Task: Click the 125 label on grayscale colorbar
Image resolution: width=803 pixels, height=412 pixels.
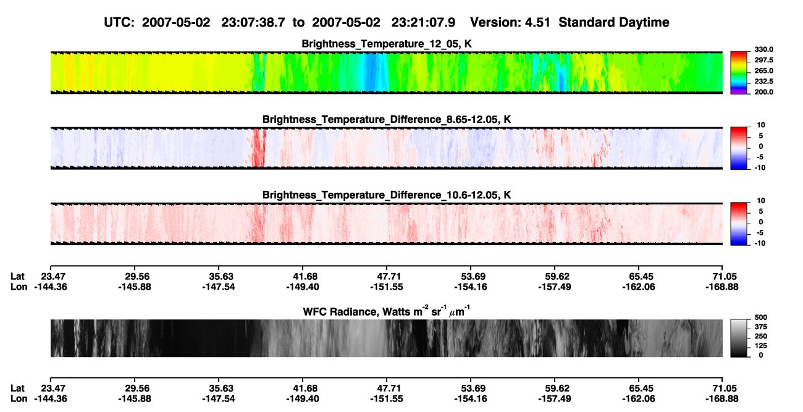Action: [760, 345]
